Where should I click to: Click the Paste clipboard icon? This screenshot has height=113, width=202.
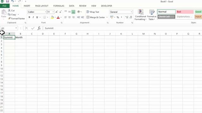click(x=4, y=13)
